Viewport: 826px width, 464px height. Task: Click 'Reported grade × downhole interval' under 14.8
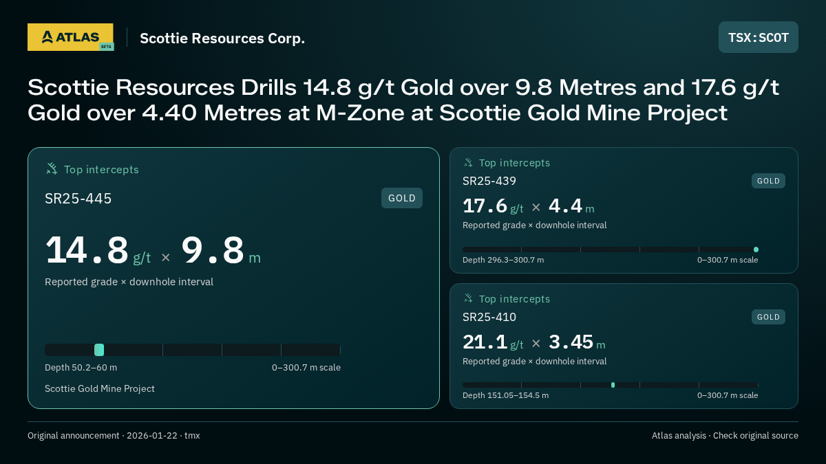coord(129,282)
